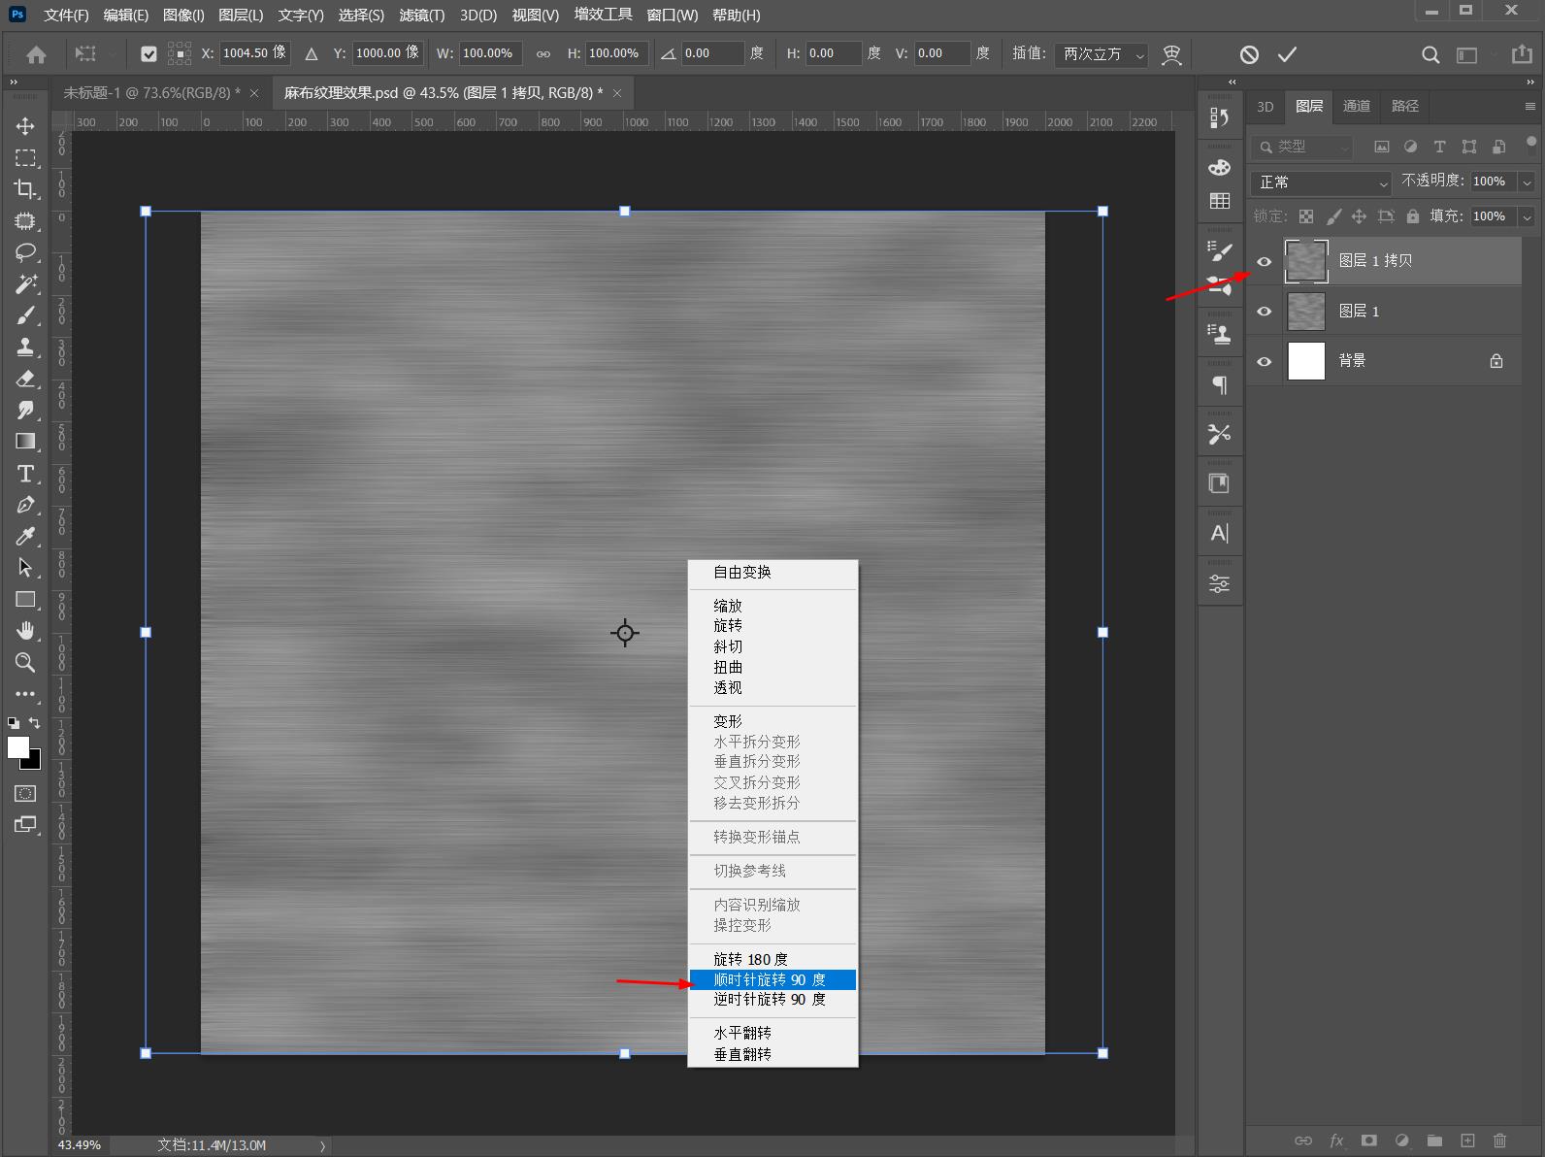The width and height of the screenshot is (1545, 1157).
Task: Choose 顺时针旋转 90 度 from context menu
Action: [x=772, y=979]
